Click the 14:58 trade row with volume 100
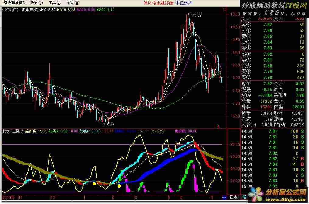309x204 pixels. (273, 131)
